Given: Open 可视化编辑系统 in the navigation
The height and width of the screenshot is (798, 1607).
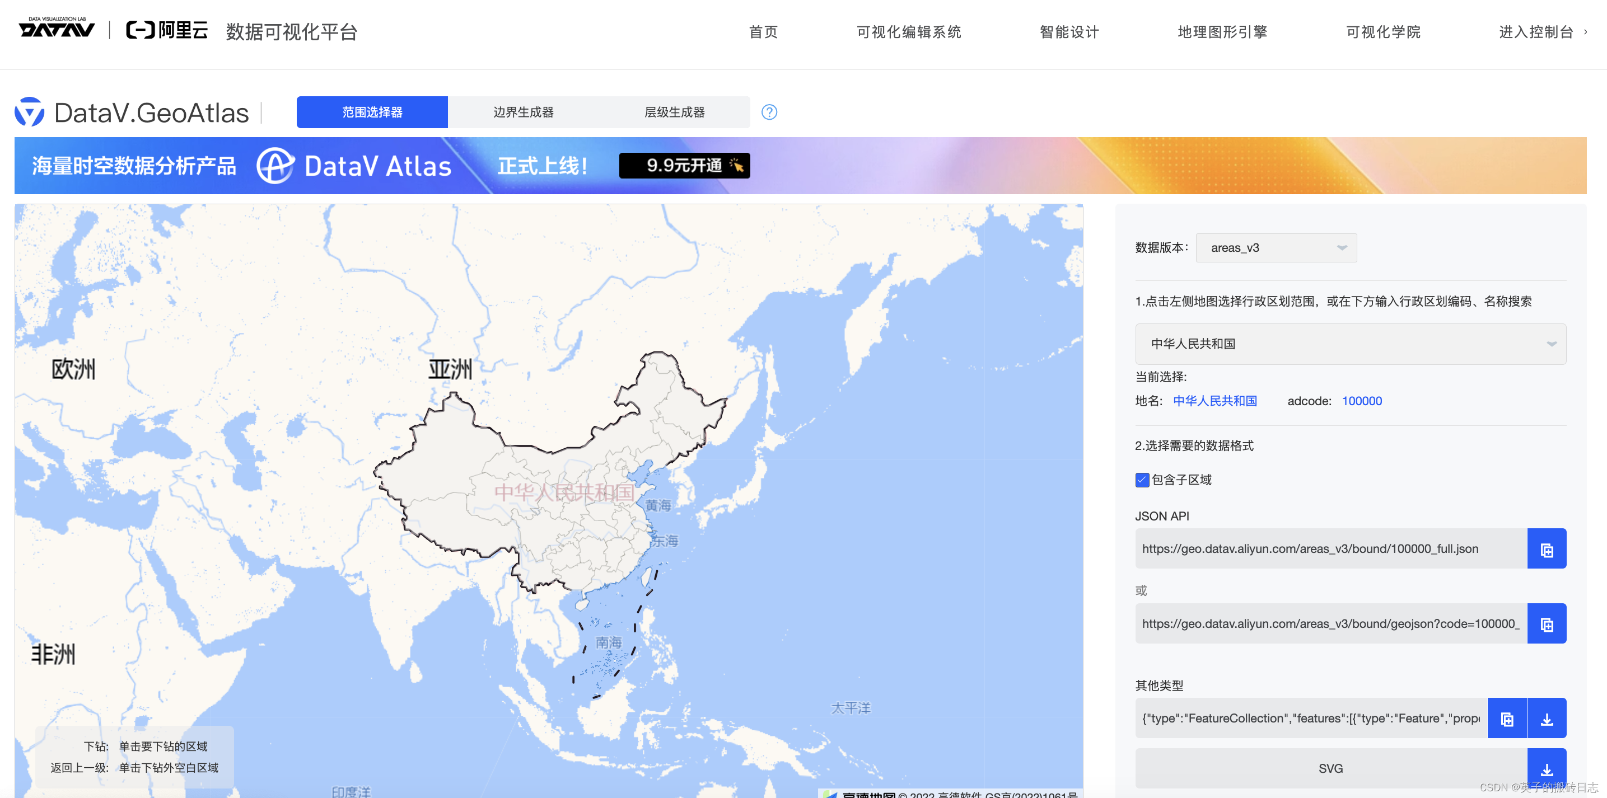Looking at the screenshot, I should 908,32.
